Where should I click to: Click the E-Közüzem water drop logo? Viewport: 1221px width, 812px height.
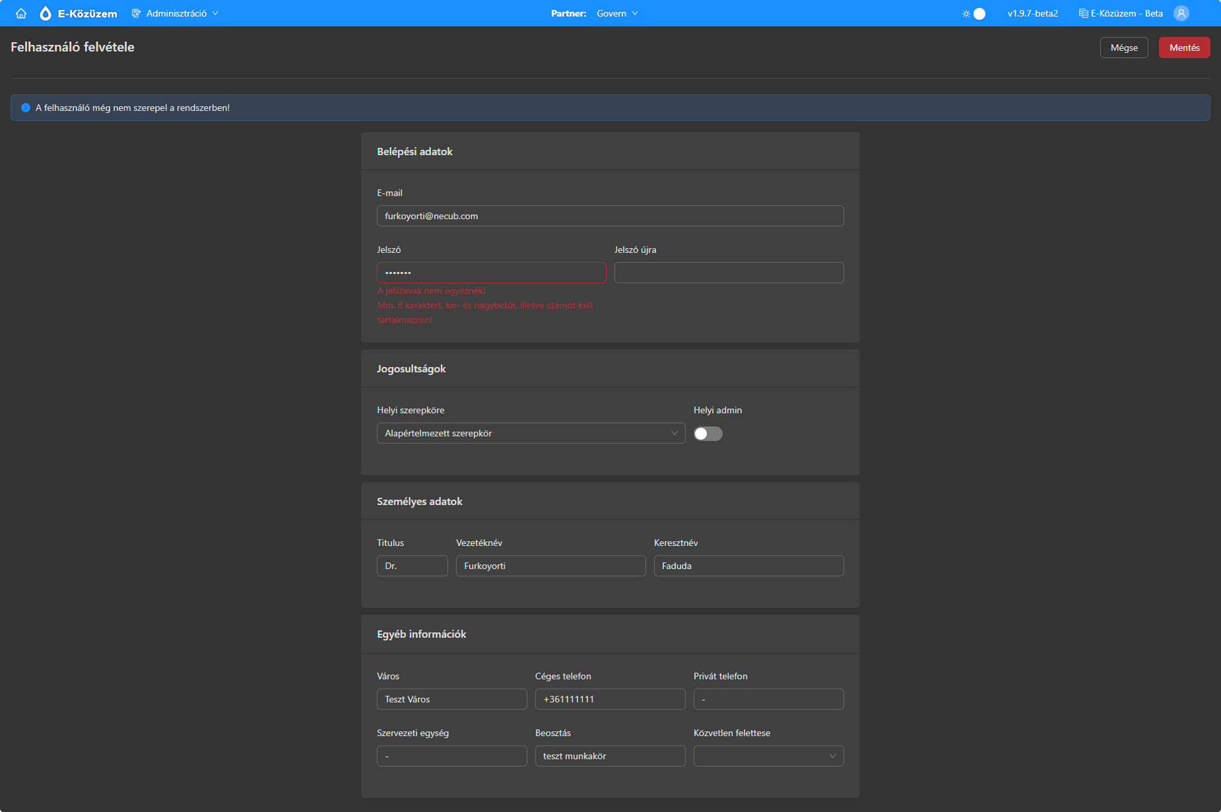click(x=46, y=13)
